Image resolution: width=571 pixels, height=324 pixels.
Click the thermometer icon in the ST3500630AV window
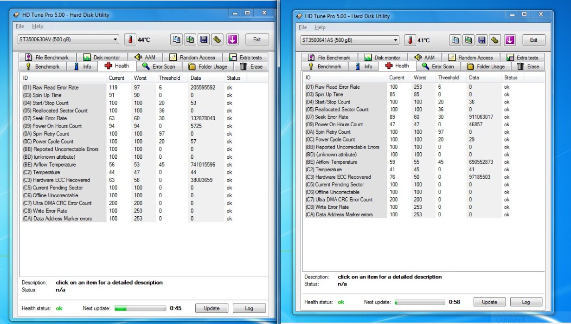[x=130, y=39]
